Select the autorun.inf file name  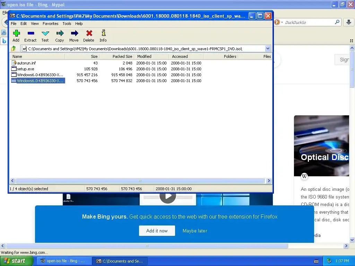[26, 63]
